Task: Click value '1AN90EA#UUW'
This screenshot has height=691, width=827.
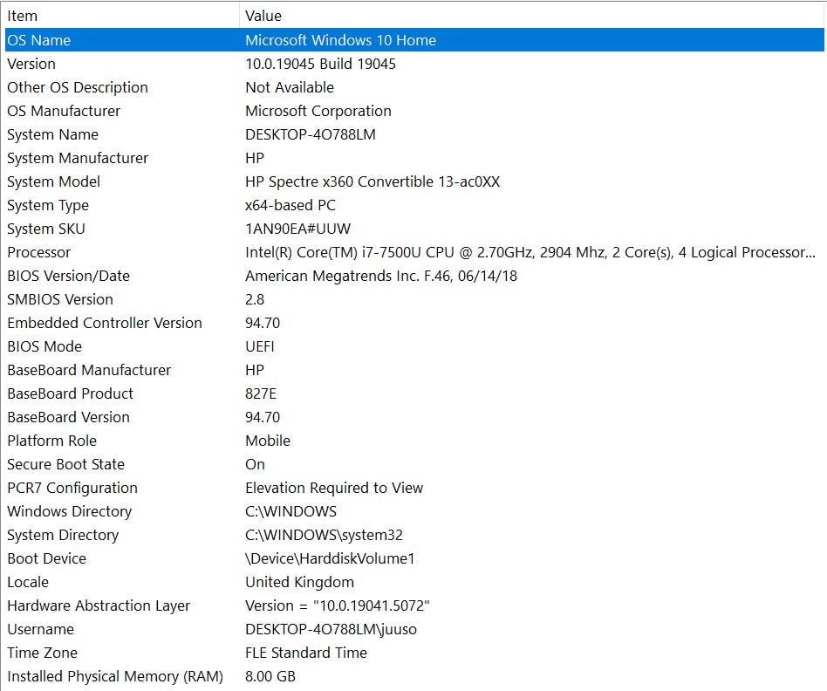Action: point(298,229)
